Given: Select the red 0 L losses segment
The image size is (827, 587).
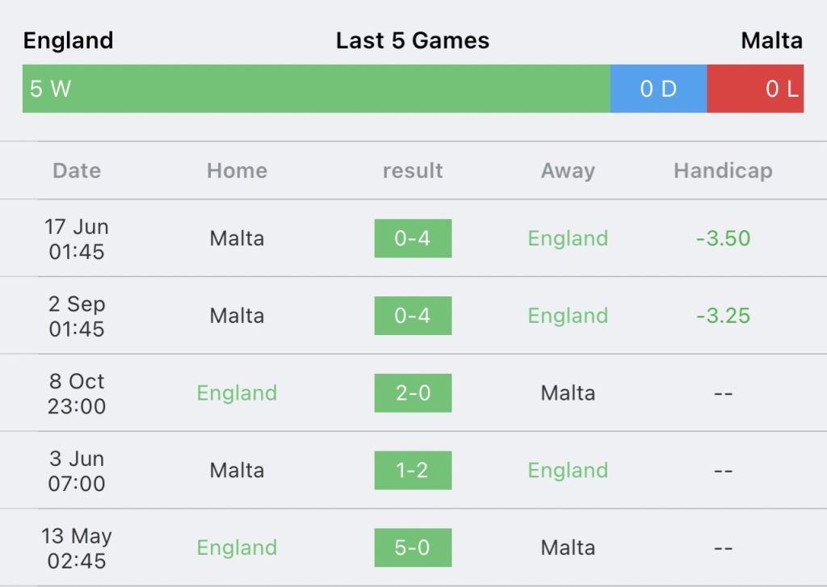Looking at the screenshot, I should [x=755, y=89].
